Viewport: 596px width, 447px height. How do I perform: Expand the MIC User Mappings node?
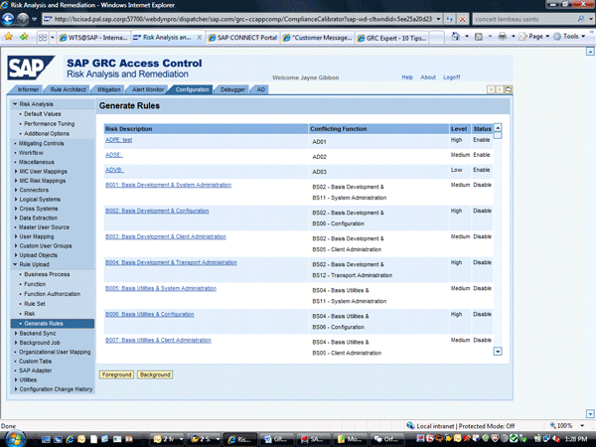pos(16,171)
